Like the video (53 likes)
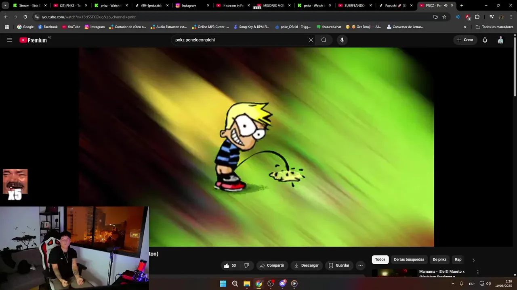 pyautogui.click(x=230, y=265)
